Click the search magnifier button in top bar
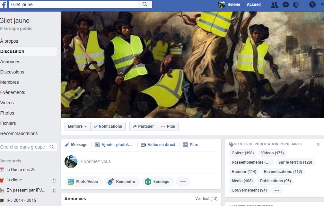This screenshot has height=206, width=324. [x=144, y=4]
